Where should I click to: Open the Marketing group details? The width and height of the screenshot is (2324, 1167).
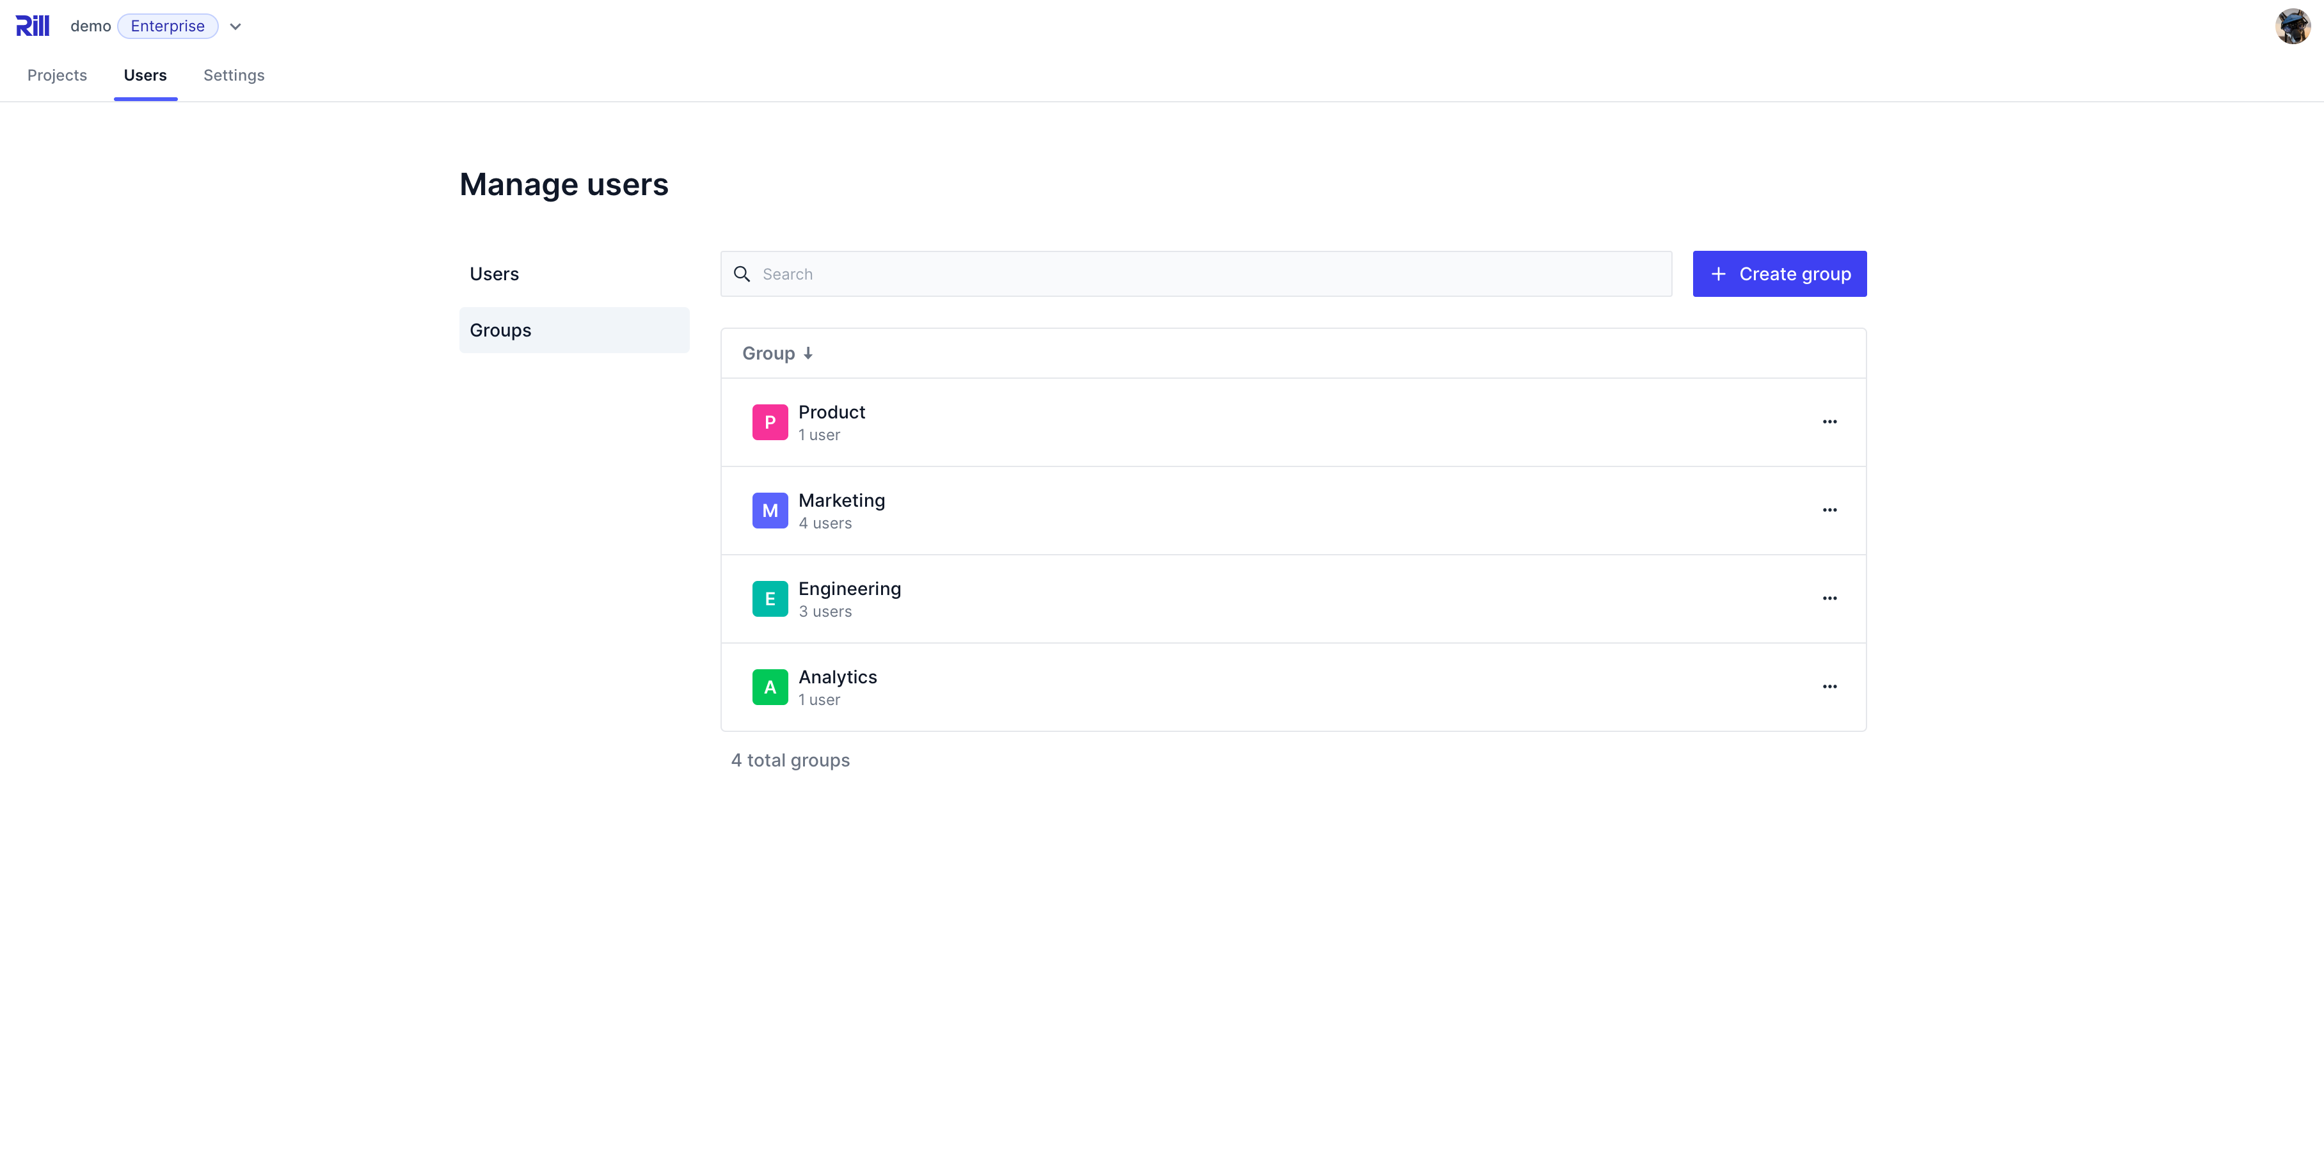pyautogui.click(x=841, y=500)
